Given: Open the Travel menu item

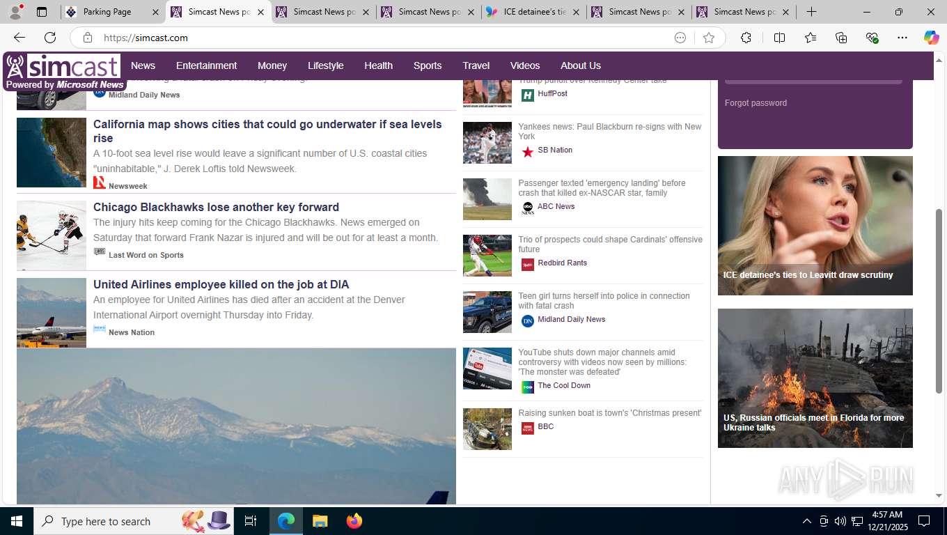Looking at the screenshot, I should [476, 65].
